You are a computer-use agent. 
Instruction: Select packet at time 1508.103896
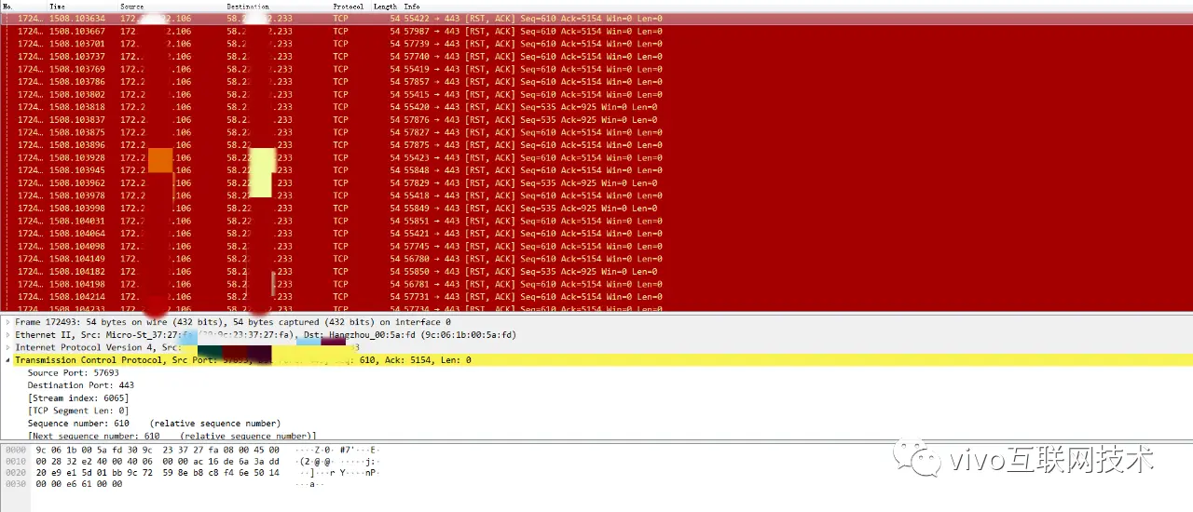596,145
